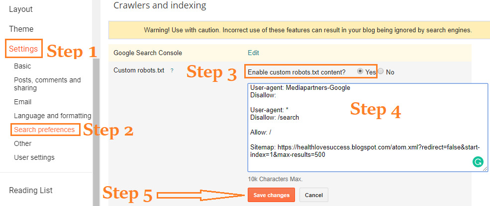Image resolution: width=490 pixels, height=206 pixels.
Task: Open Other settings
Action: click(x=22, y=143)
